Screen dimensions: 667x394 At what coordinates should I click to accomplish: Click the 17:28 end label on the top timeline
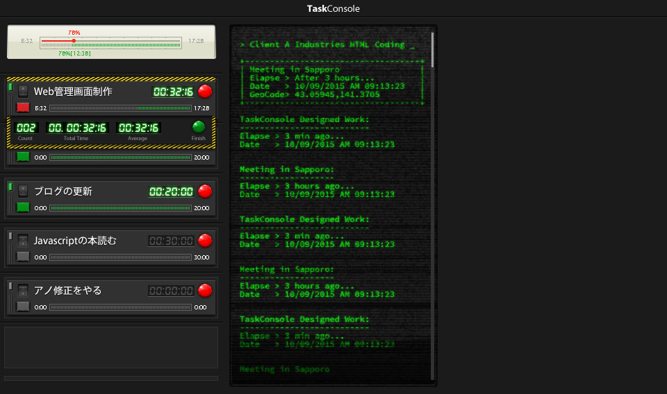pos(196,41)
